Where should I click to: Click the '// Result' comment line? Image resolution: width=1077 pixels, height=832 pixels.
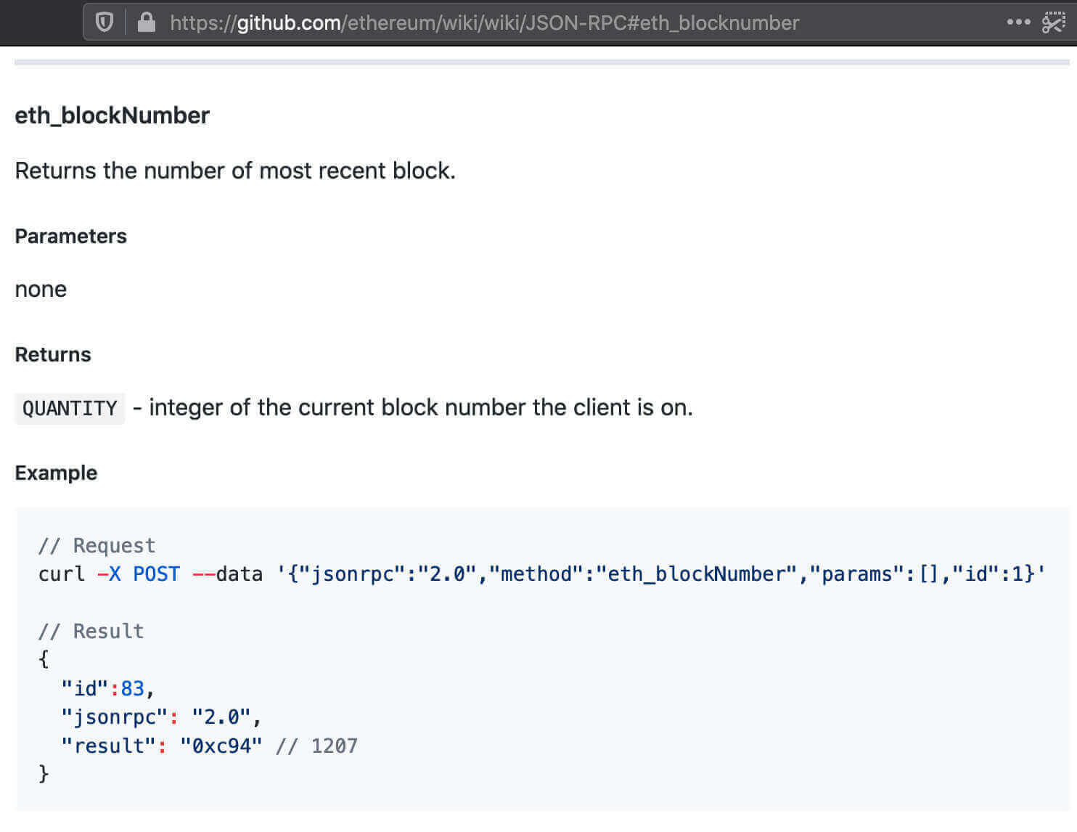tap(91, 631)
